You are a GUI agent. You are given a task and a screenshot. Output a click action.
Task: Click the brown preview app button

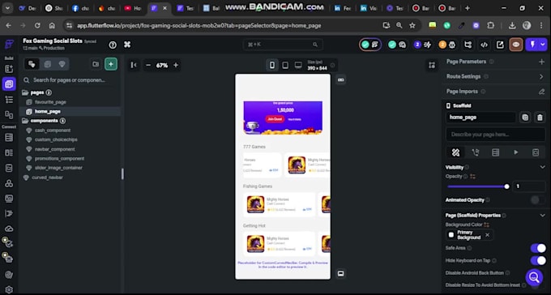[516, 45]
